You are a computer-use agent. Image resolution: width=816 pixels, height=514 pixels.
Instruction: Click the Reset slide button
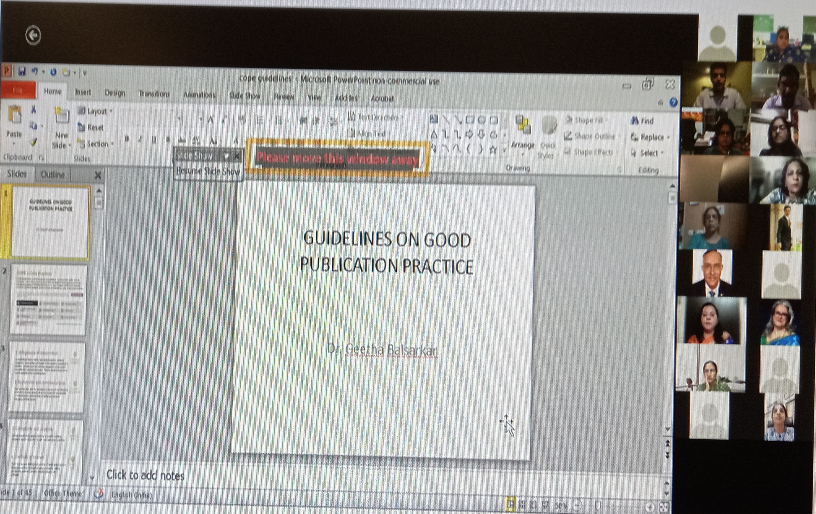coord(91,128)
